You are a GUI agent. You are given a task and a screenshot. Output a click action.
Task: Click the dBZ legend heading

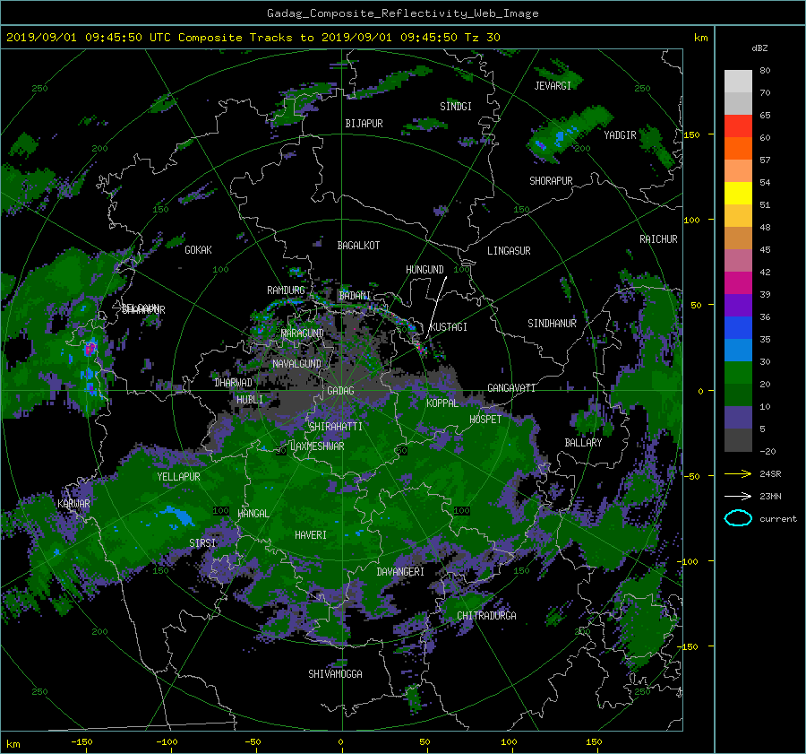pyautogui.click(x=759, y=48)
